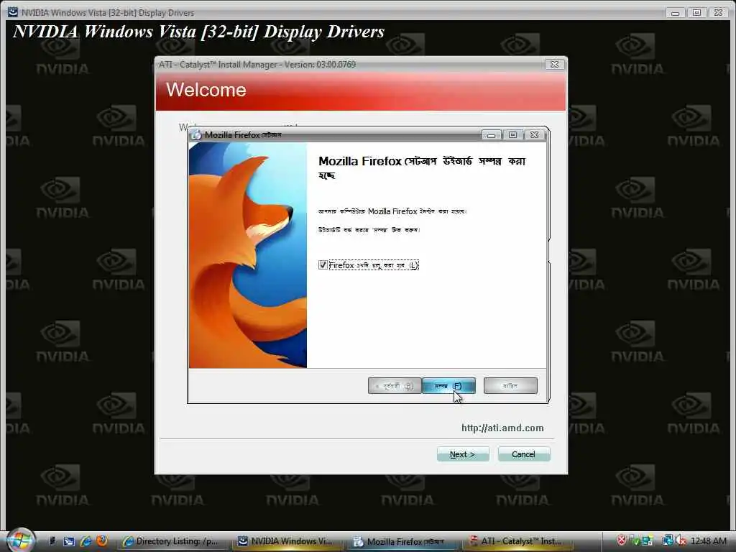Click Next > in the ATI Catalyst installer
The image size is (736, 552).
click(463, 454)
